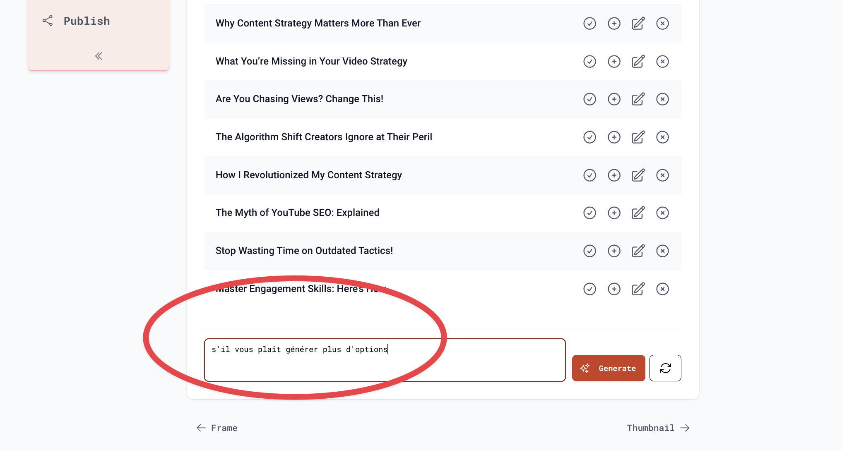
Task: Remove 'Master Engagement Skills' title
Action: 663,289
